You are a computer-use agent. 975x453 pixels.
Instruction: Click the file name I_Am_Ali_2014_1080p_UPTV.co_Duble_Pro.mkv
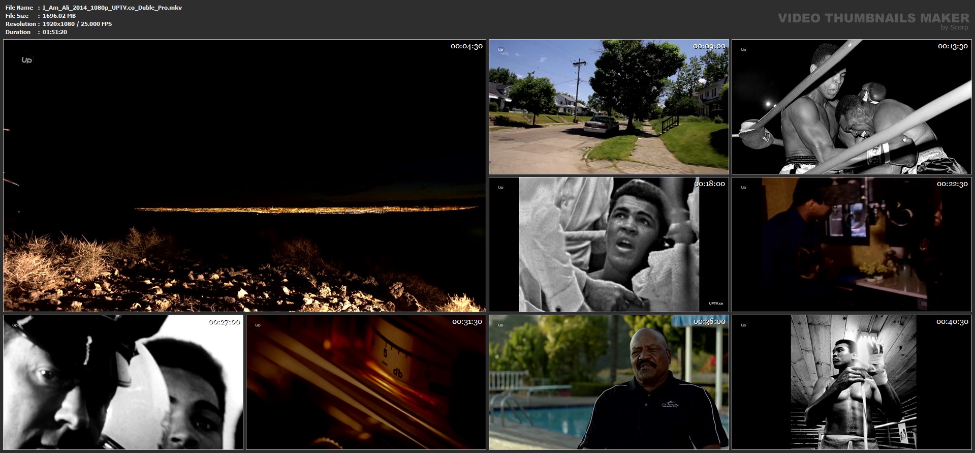112,8
